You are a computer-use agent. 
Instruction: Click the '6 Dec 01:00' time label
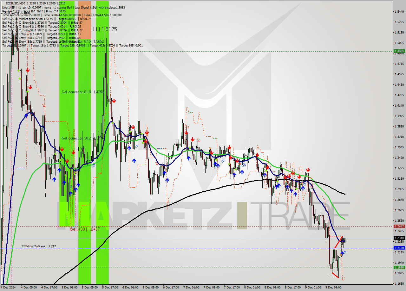click(x=130, y=288)
